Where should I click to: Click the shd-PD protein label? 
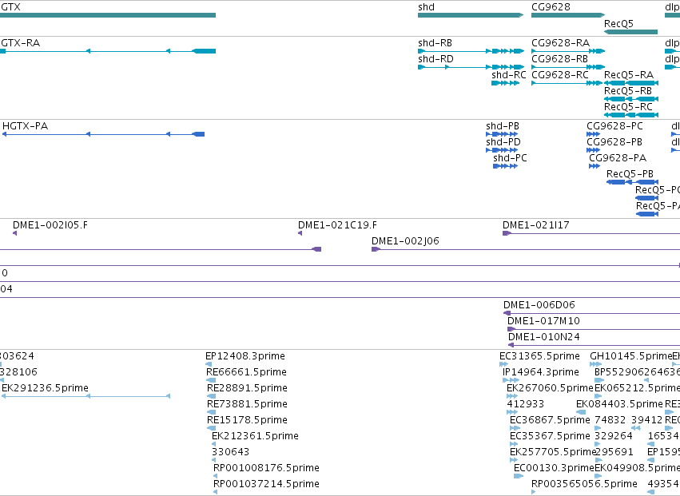[x=503, y=142]
